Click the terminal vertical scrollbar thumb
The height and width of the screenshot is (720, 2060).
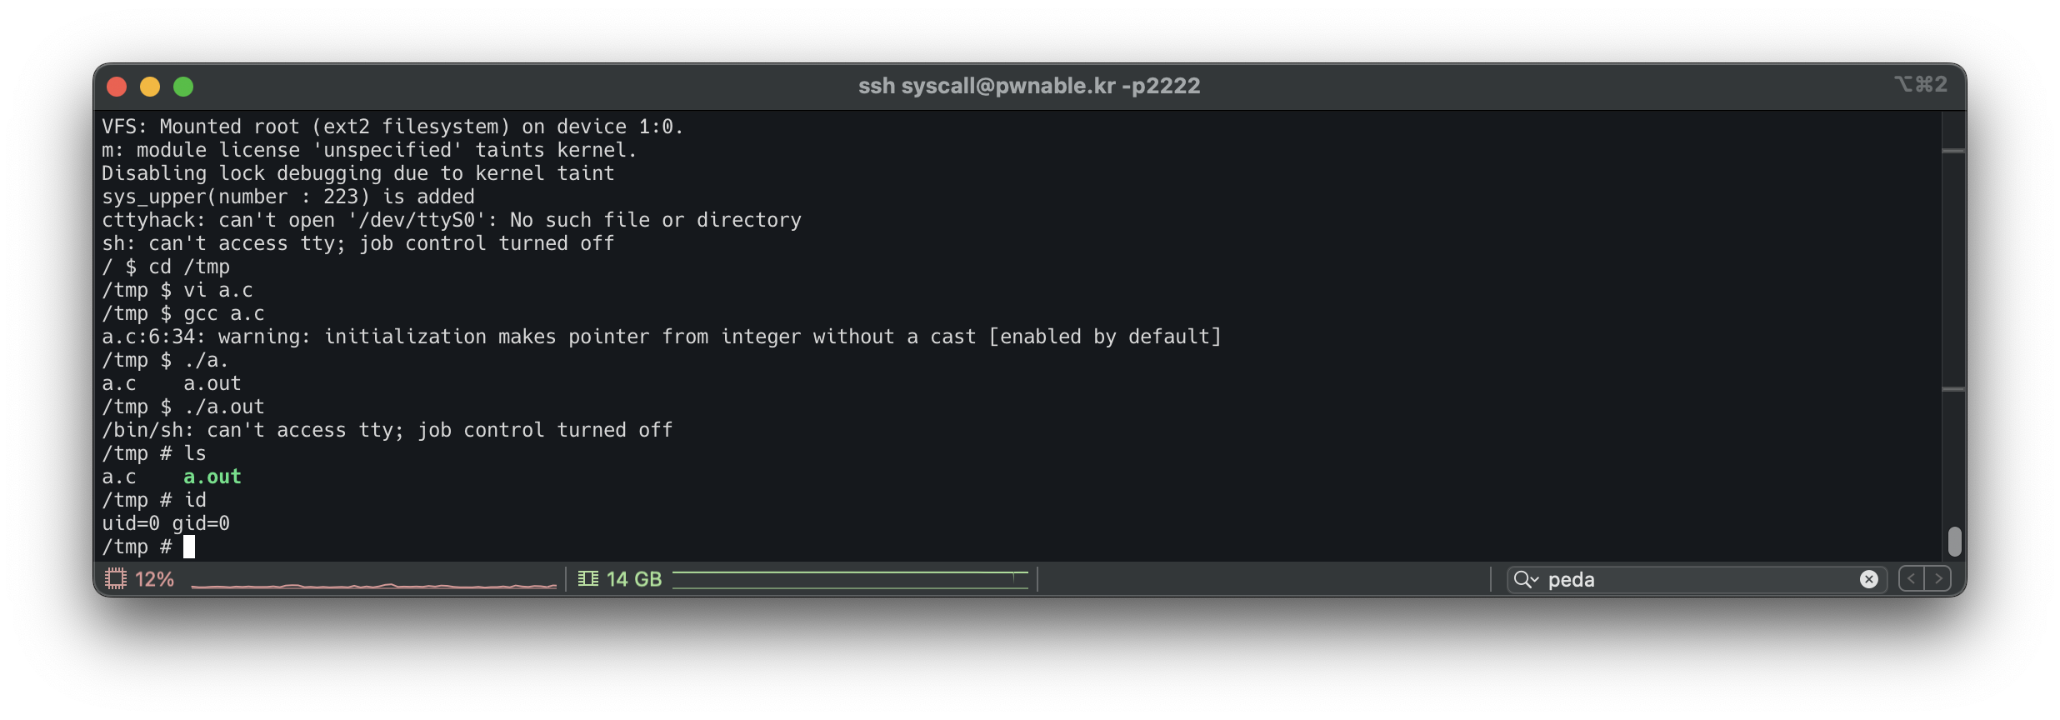[x=1954, y=542]
